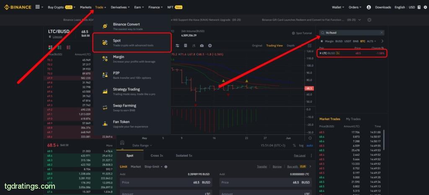Switch chart to Depth view

pos(291,46)
